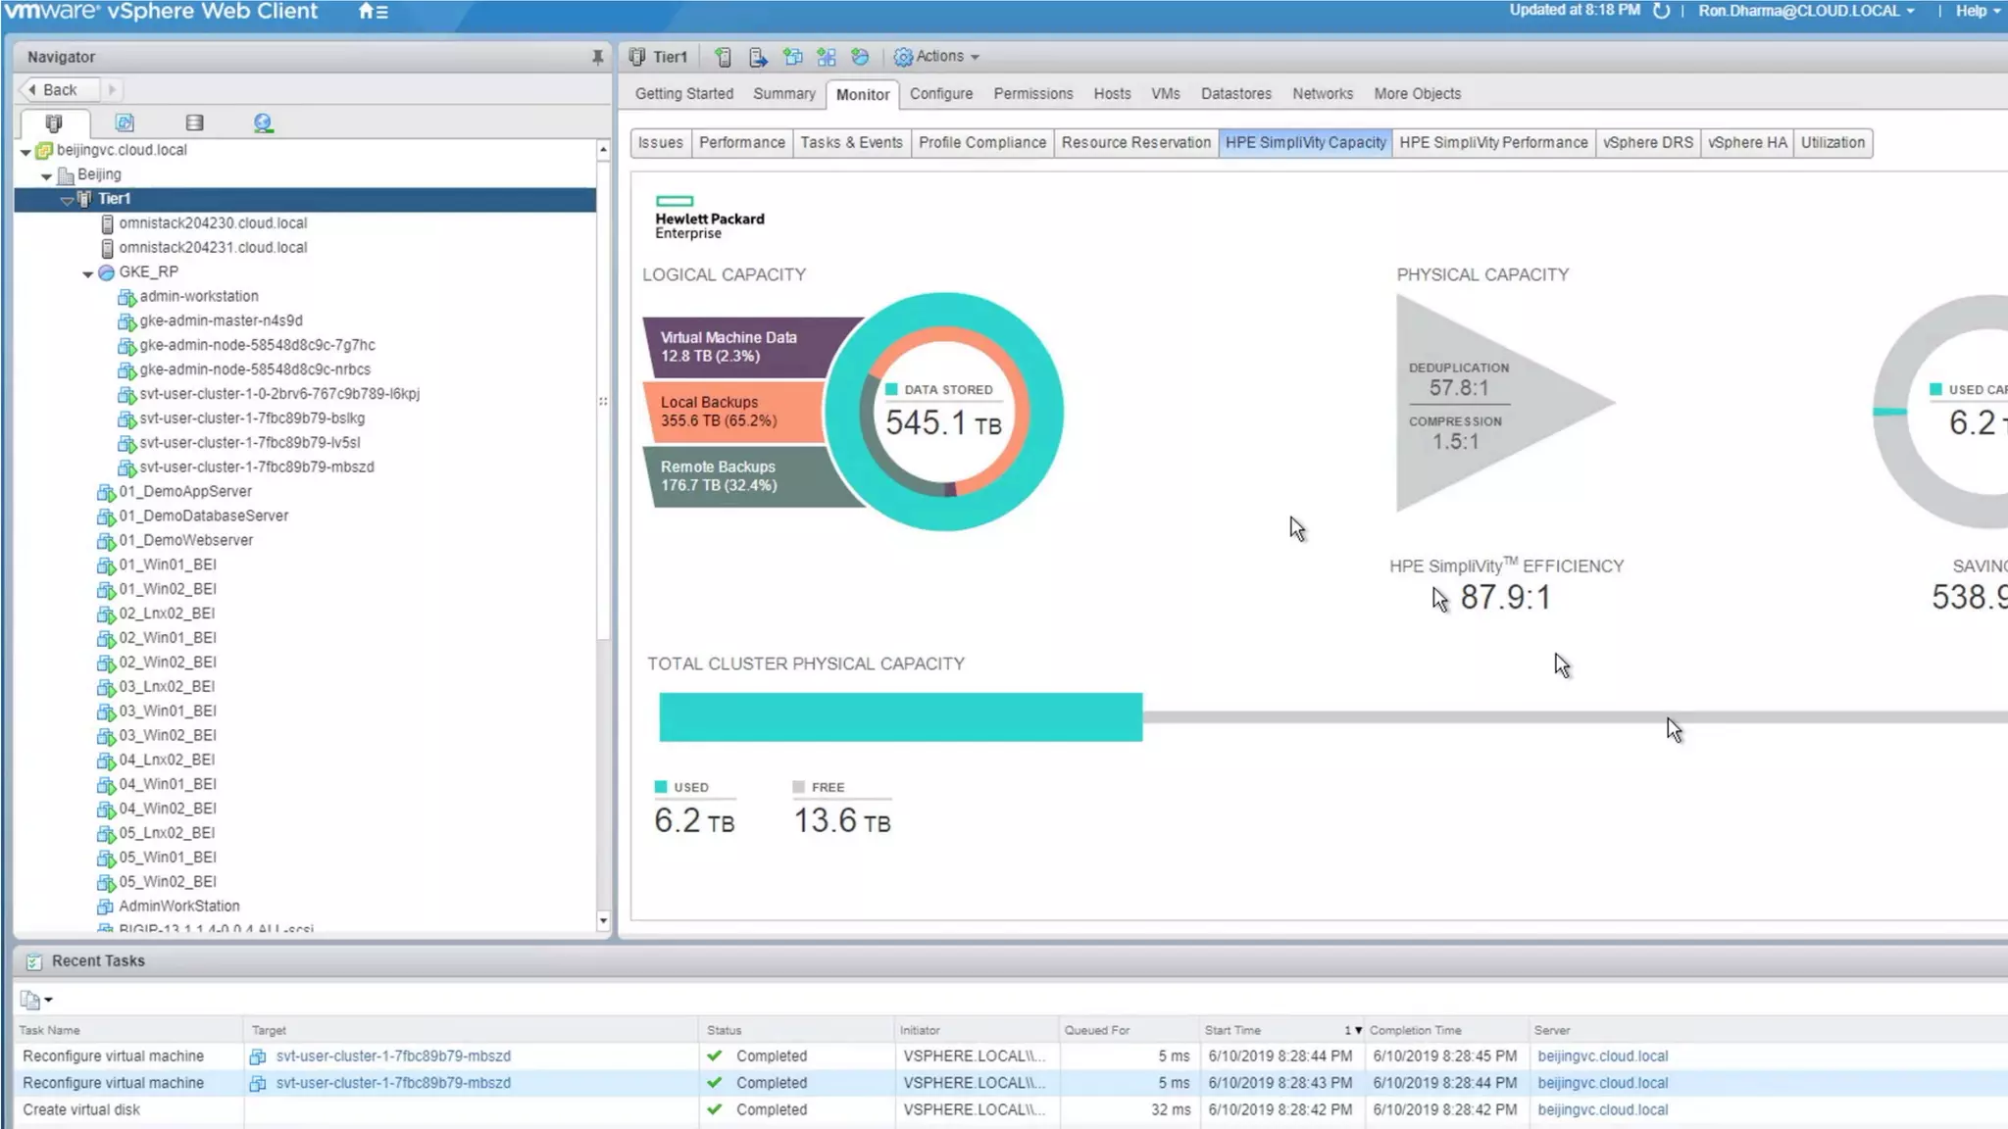
Task: Click the New Virtual Machine toolbar icon
Action: [x=792, y=57]
